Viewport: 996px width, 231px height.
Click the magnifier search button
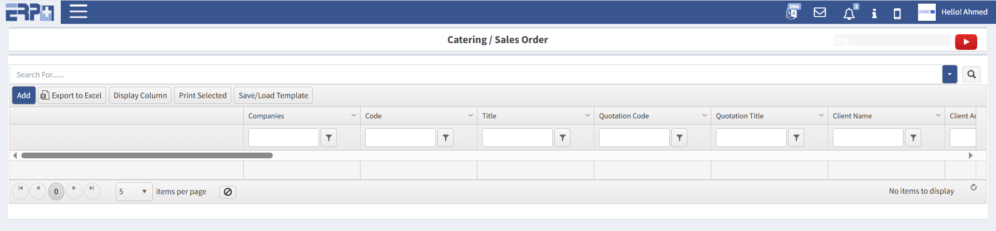(972, 75)
